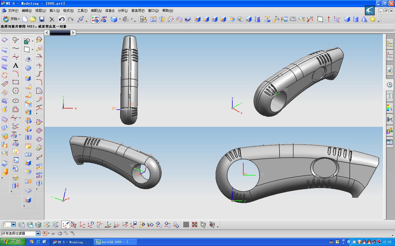Click the Datum Axis red arrow icon

pyautogui.click(x=329, y=19)
